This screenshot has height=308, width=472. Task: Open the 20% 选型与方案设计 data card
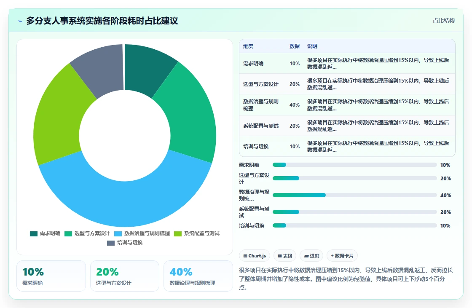pos(125,276)
